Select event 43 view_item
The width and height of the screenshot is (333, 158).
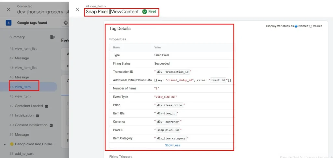click(x=20, y=96)
